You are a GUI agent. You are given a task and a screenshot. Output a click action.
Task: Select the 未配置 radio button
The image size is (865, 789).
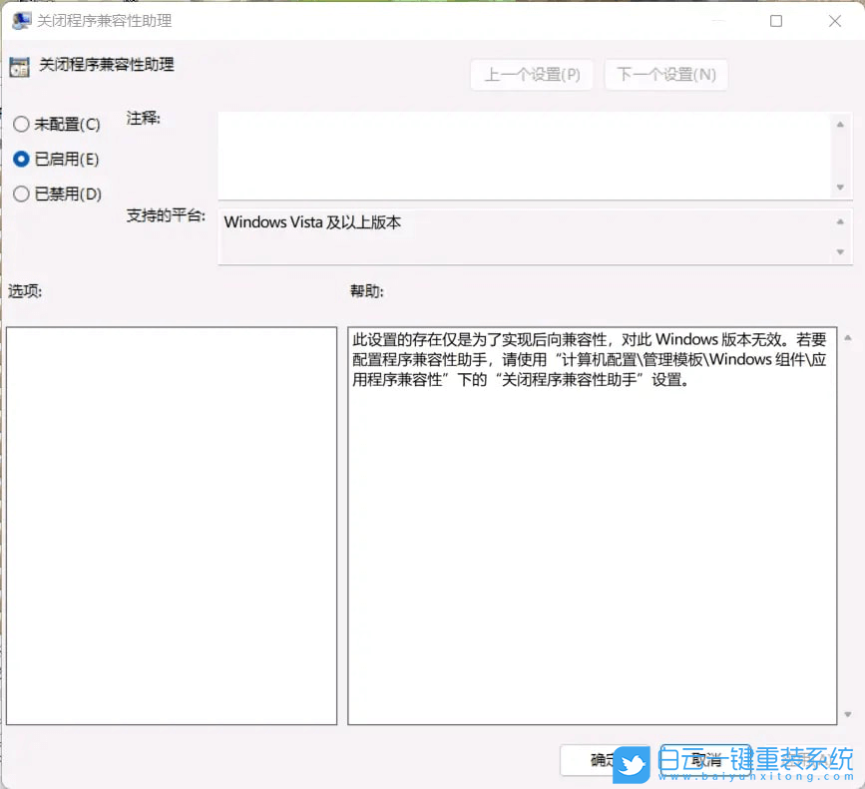pos(20,124)
